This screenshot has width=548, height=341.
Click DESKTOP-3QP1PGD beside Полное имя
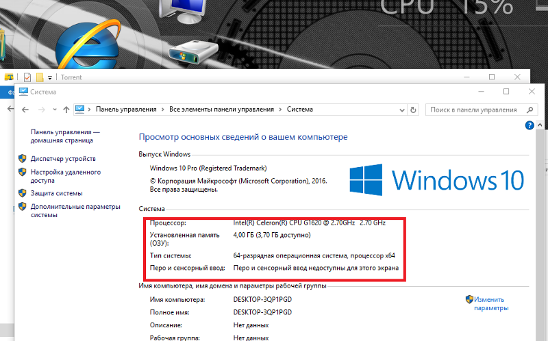[x=262, y=312]
